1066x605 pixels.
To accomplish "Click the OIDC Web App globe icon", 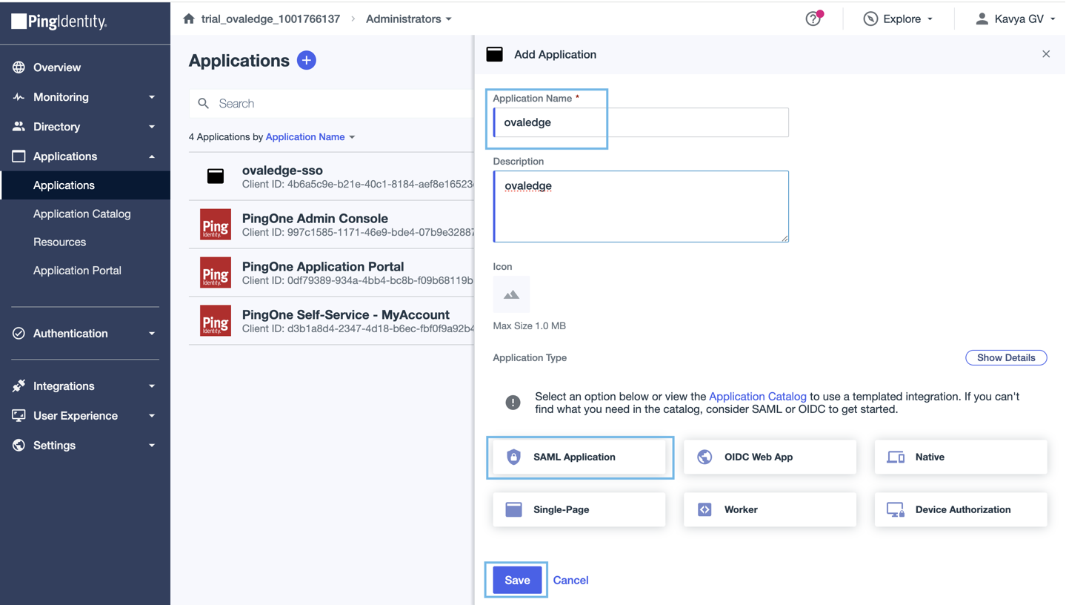I will 704,457.
